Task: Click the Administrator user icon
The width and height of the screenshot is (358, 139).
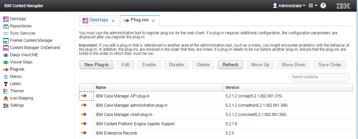Action: 275,6
